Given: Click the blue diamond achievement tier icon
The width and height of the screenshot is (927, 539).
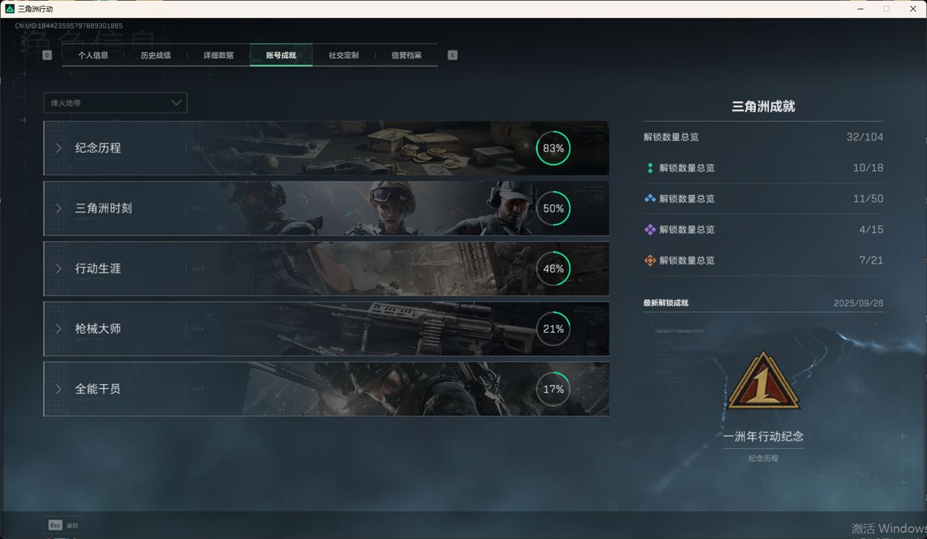Looking at the screenshot, I should click(650, 199).
